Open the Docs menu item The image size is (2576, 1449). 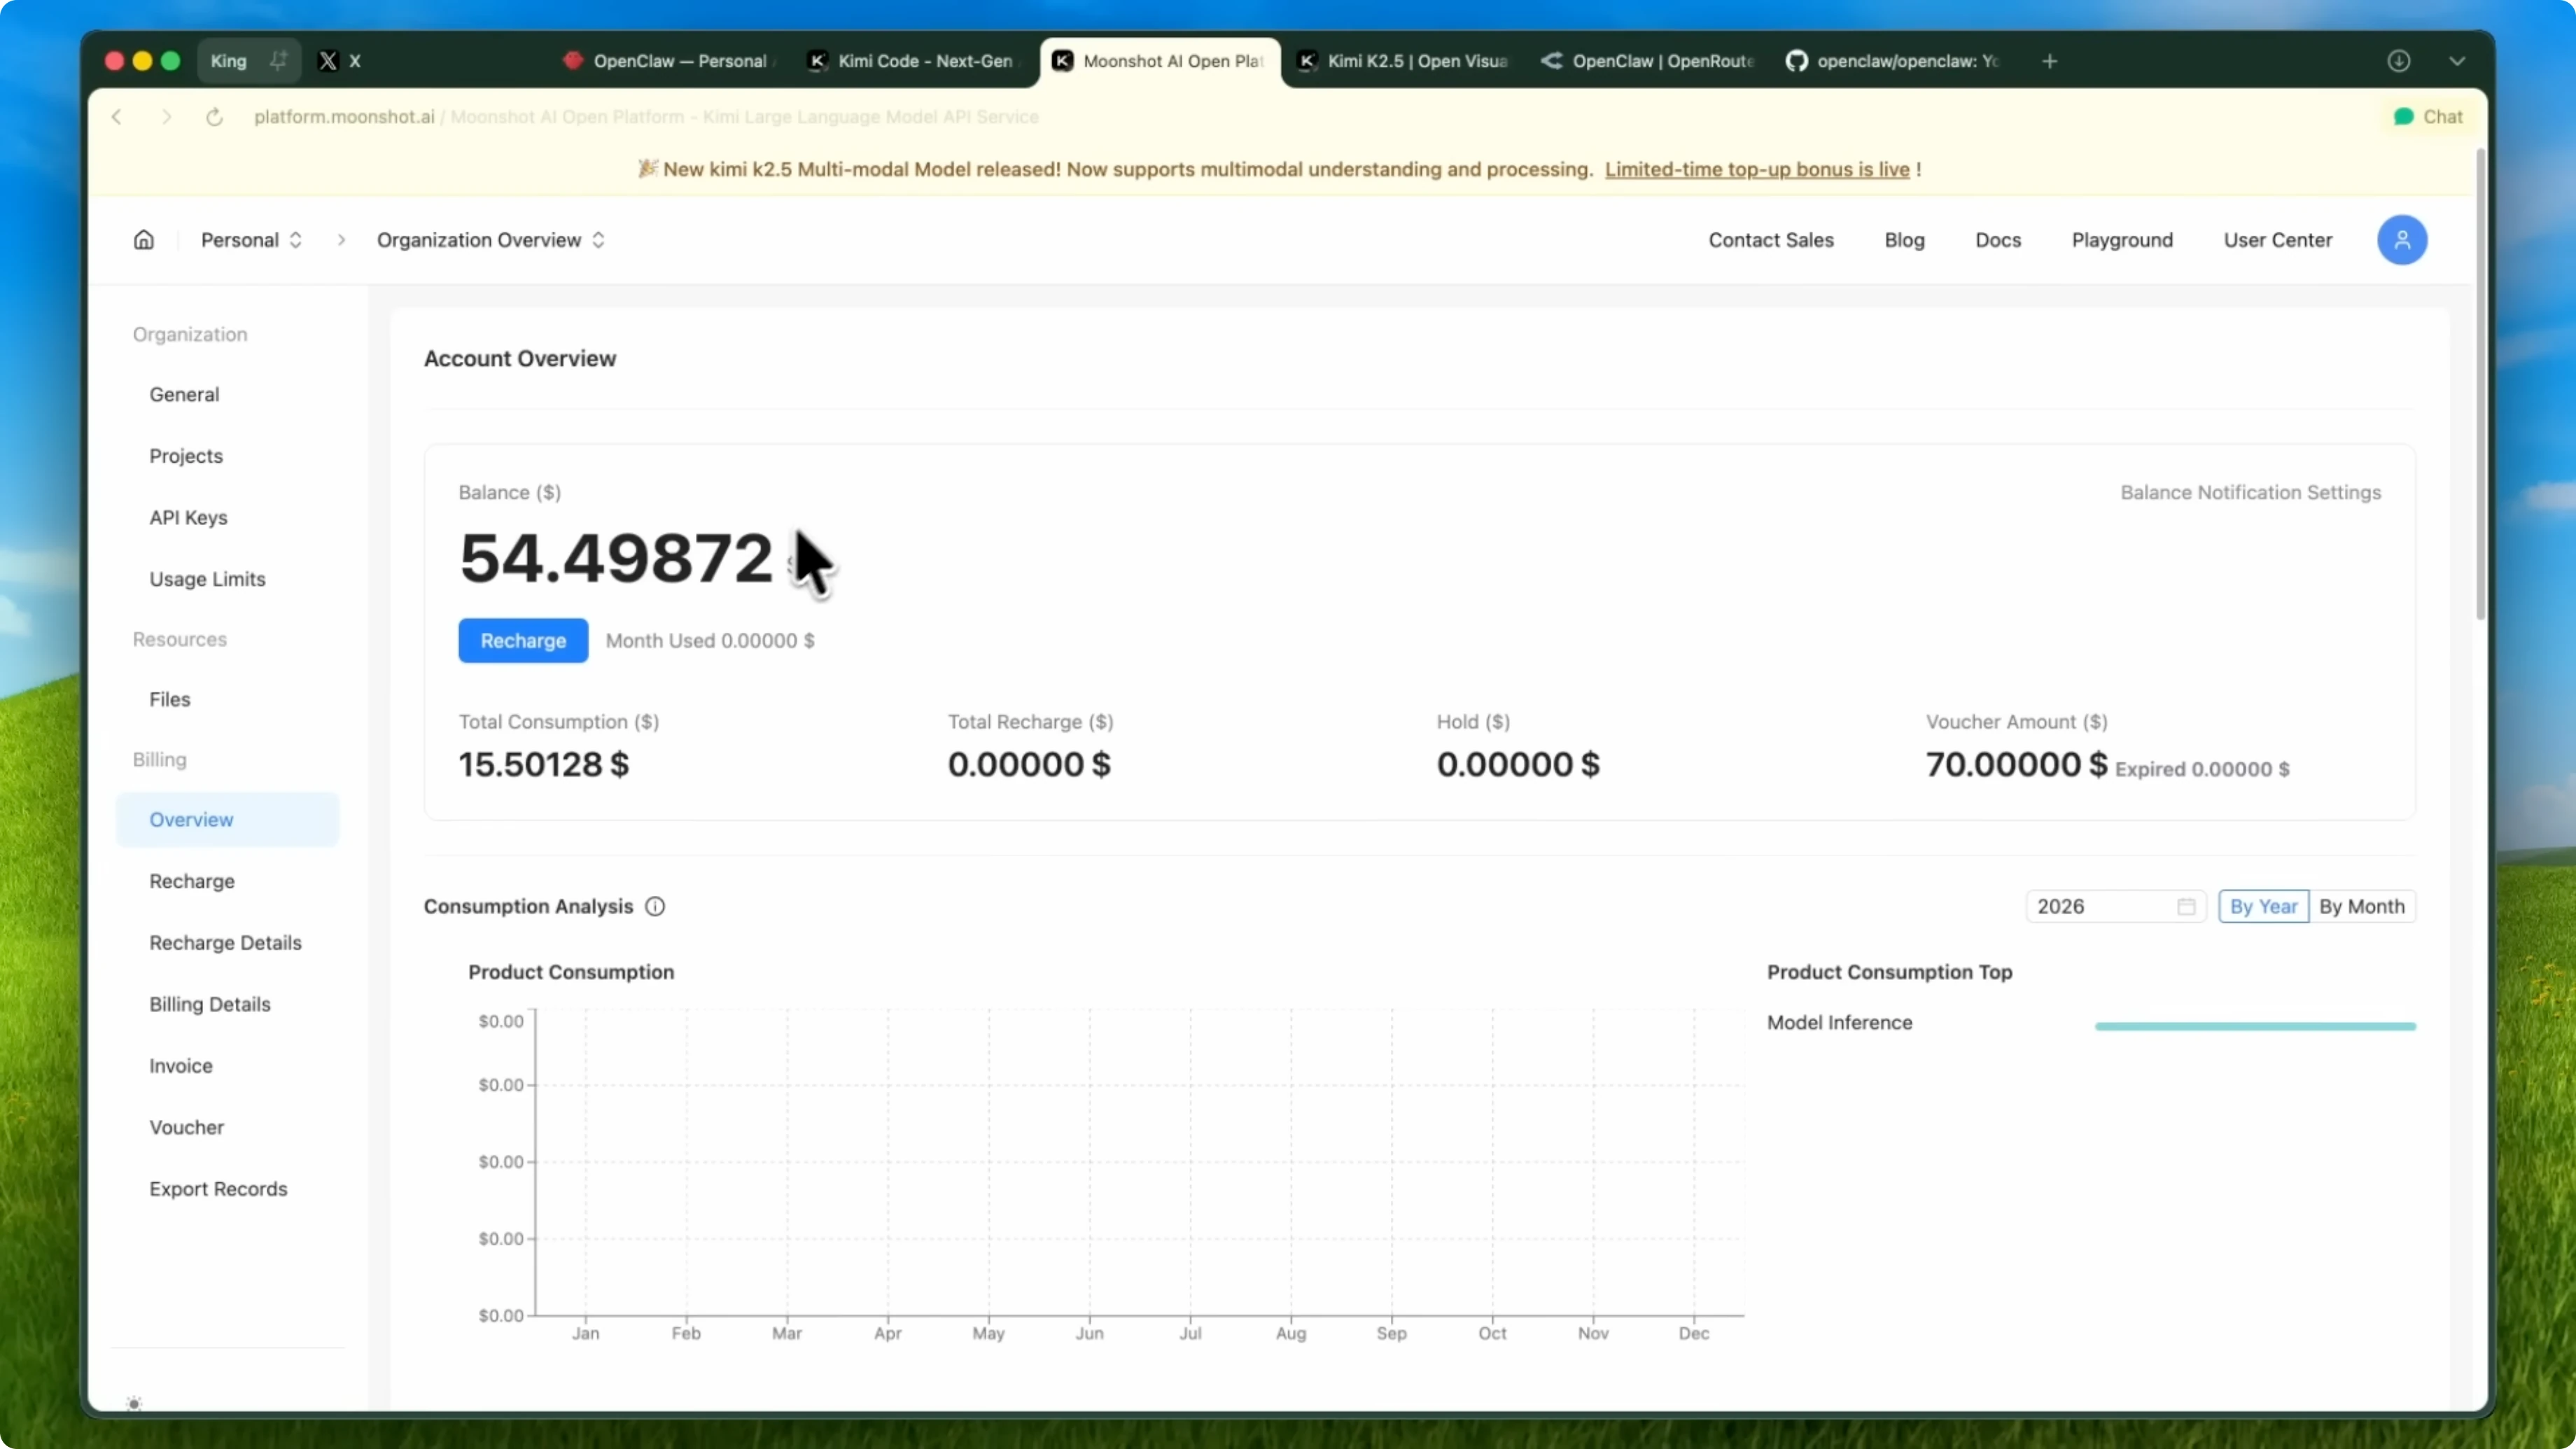[1997, 239]
